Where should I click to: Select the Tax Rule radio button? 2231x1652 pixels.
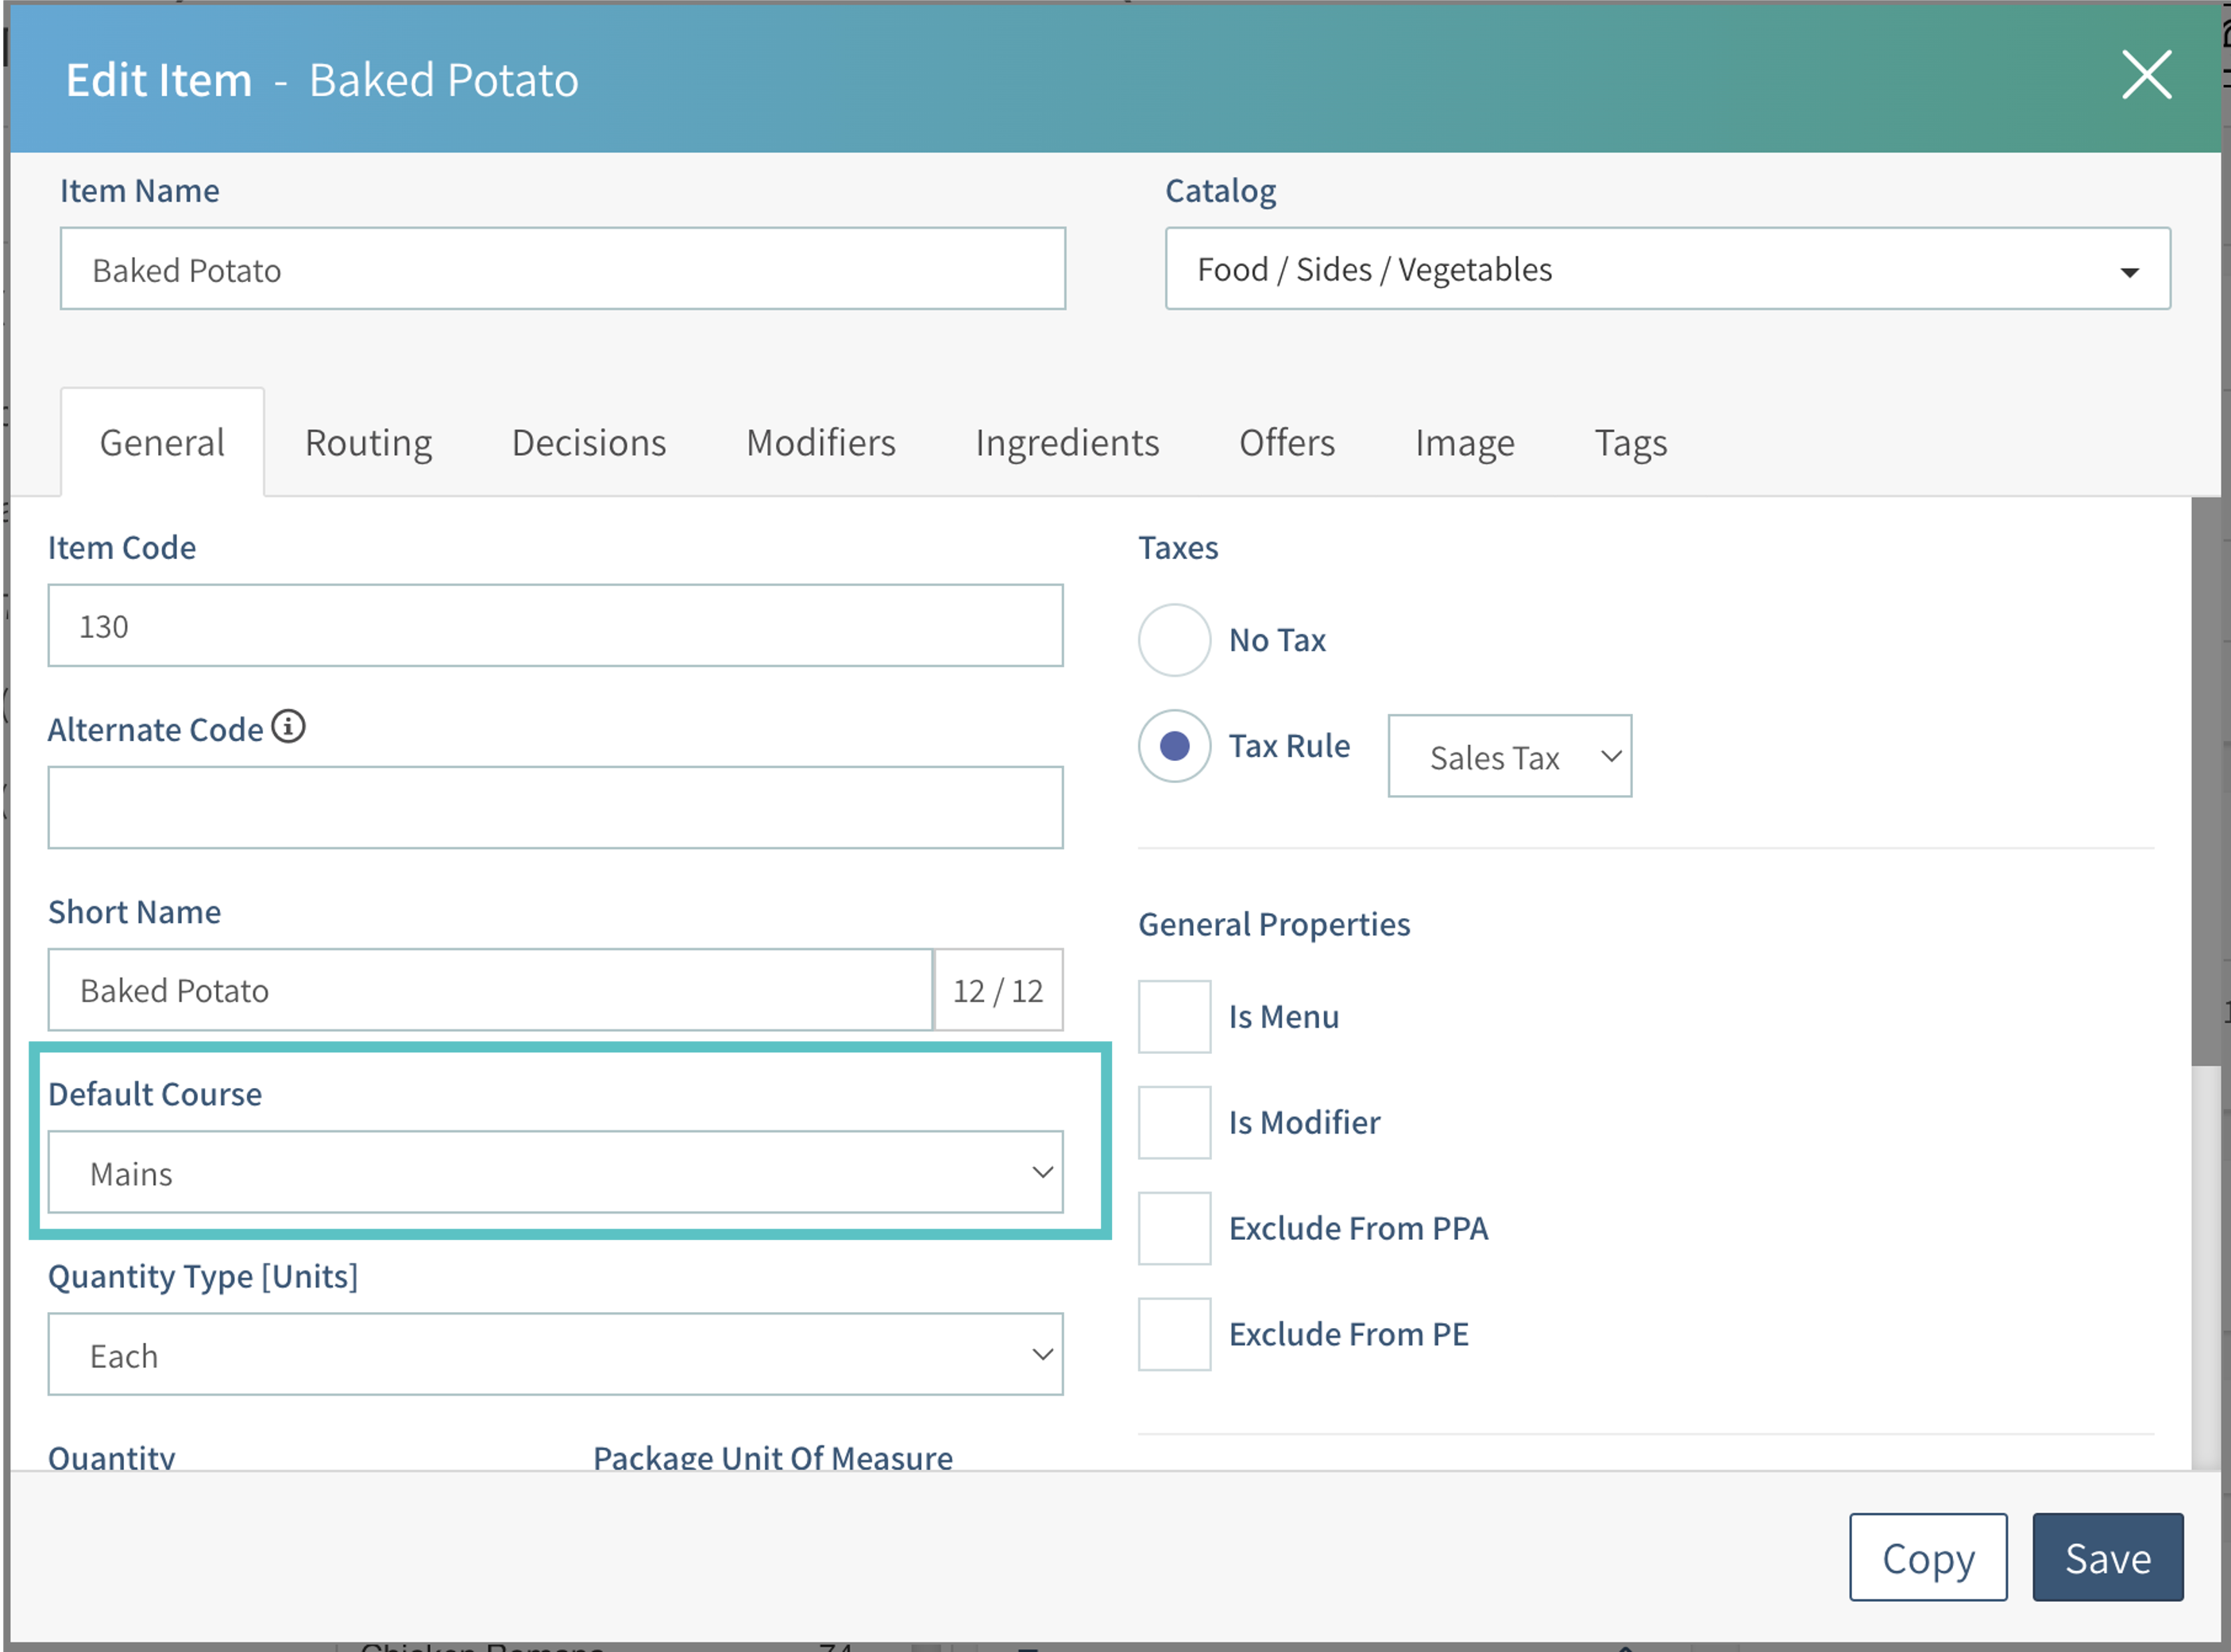point(1174,746)
